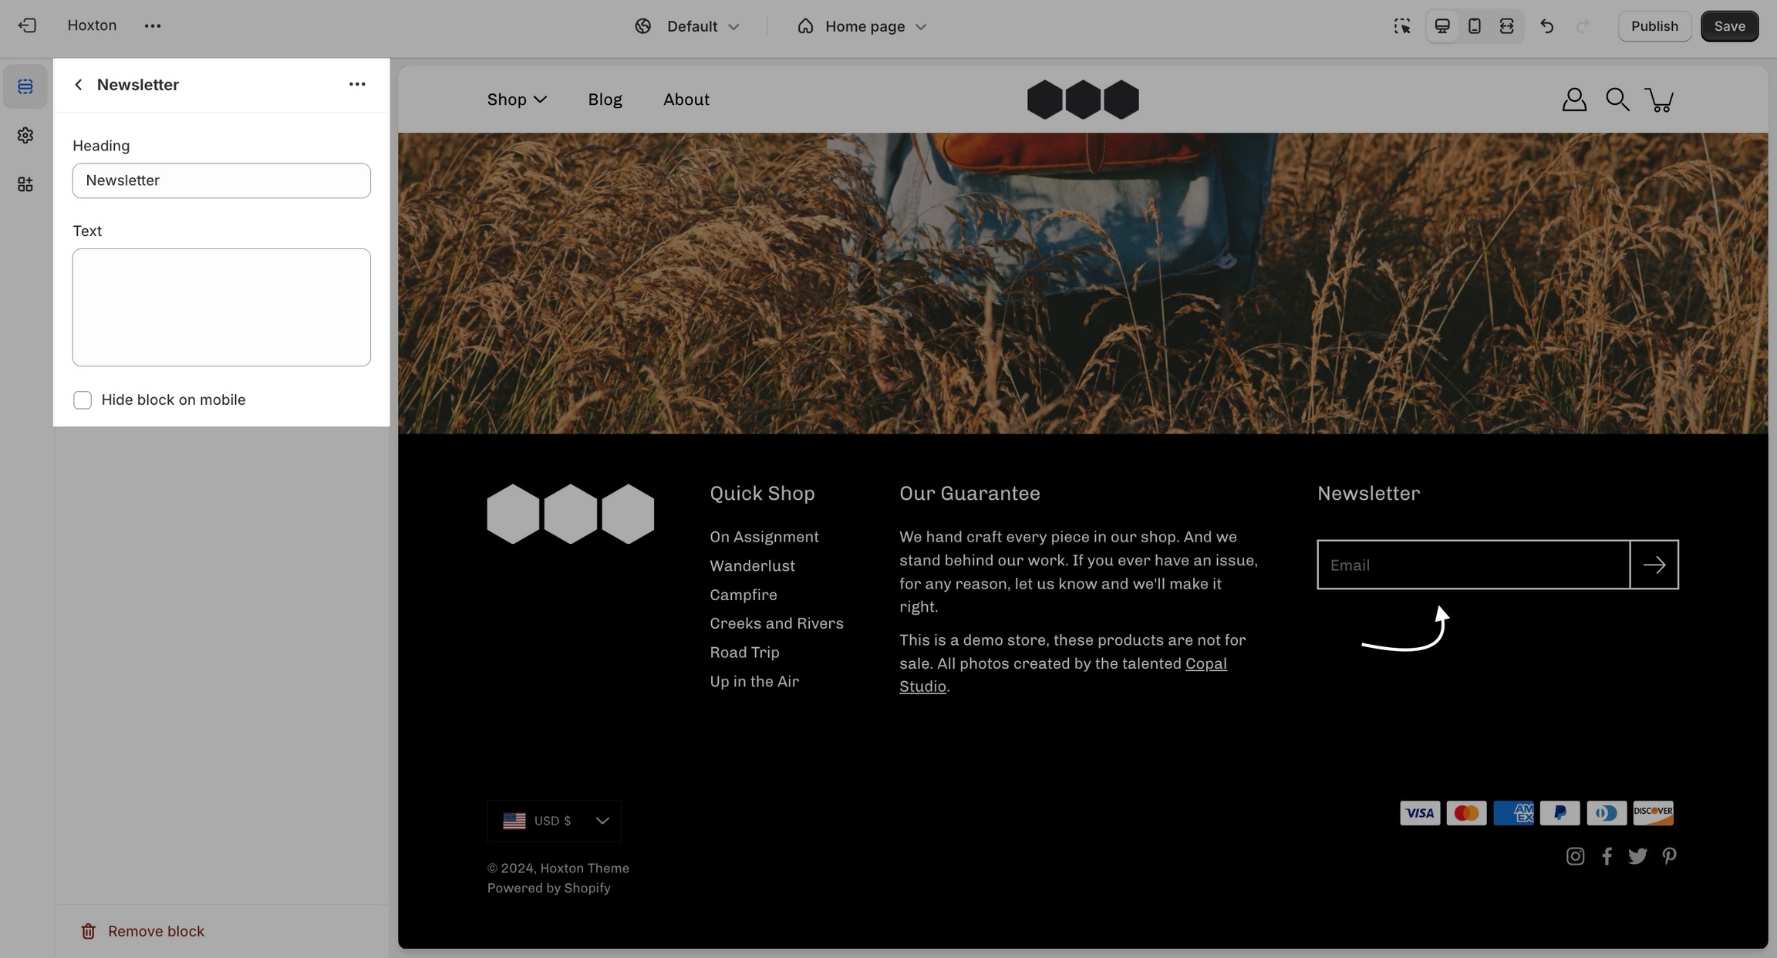Click the exit editor icon
This screenshot has height=958, width=1777.
click(x=27, y=25)
